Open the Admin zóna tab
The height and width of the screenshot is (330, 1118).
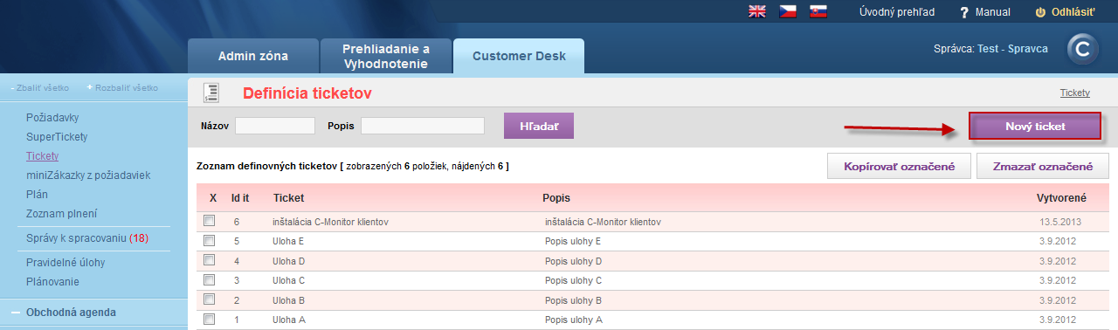tap(252, 56)
